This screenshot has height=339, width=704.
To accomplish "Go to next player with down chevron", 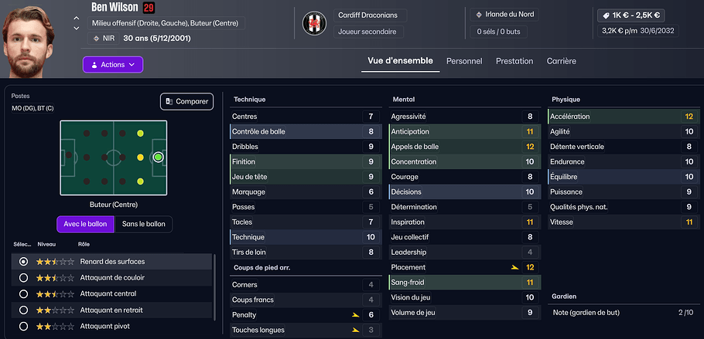I will [x=76, y=29].
